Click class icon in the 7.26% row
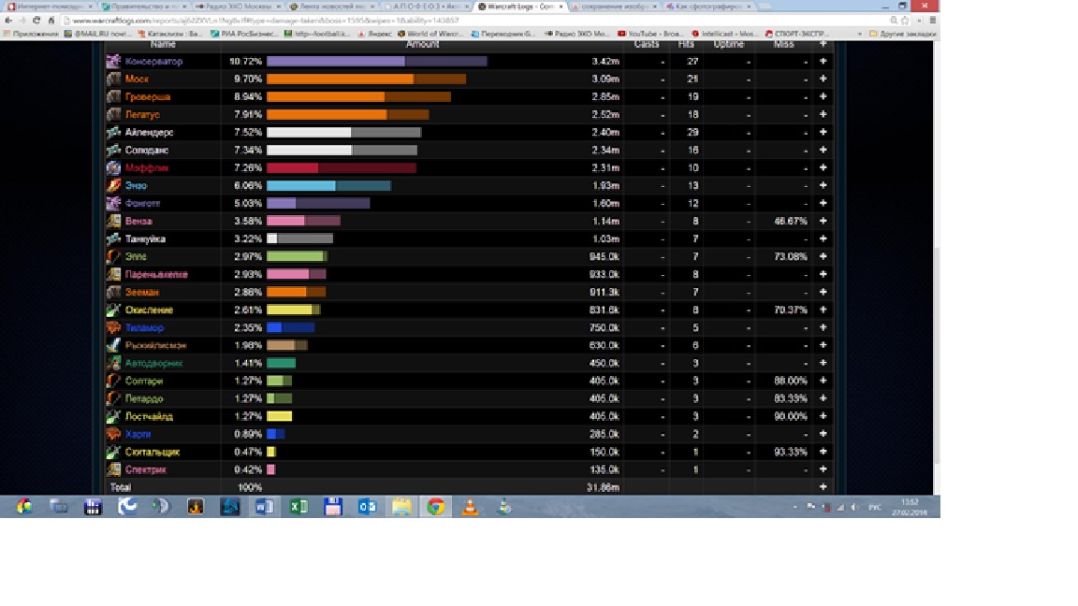Viewport: 1078px width, 606px height. tap(113, 167)
